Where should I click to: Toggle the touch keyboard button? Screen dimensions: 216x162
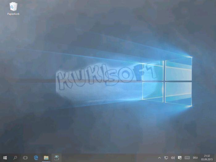(x=187, y=158)
